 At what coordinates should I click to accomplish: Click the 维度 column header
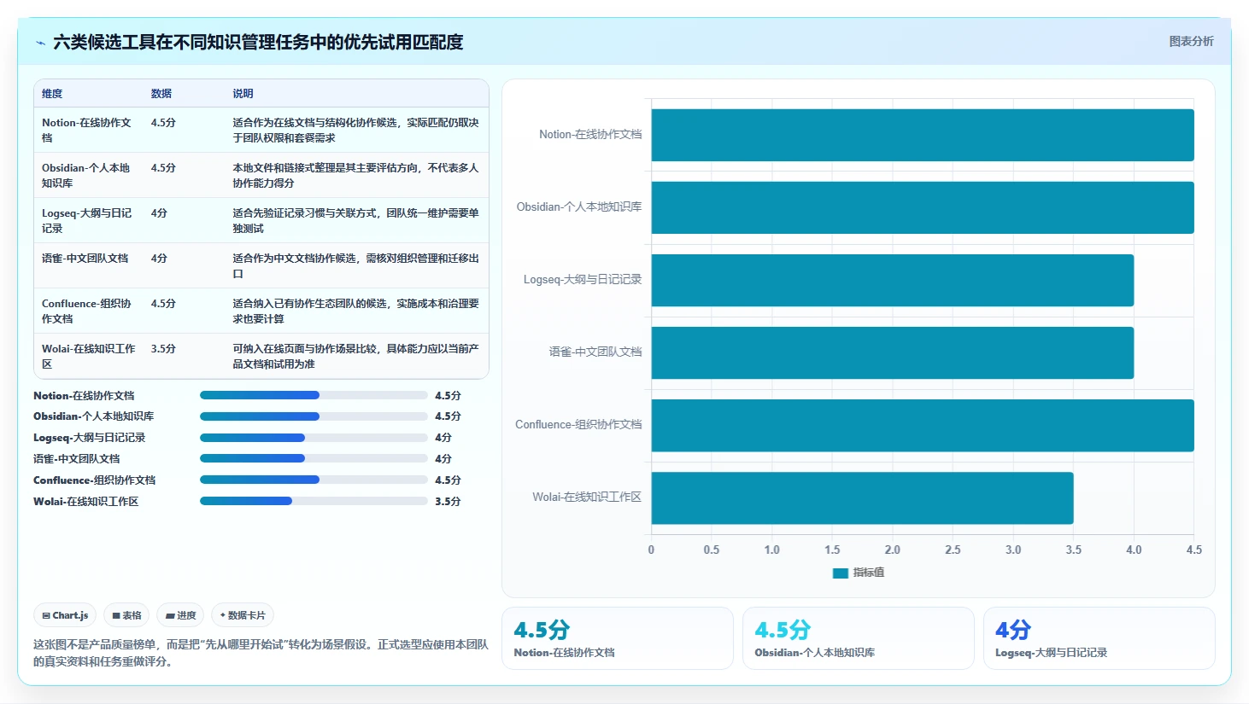coord(52,94)
